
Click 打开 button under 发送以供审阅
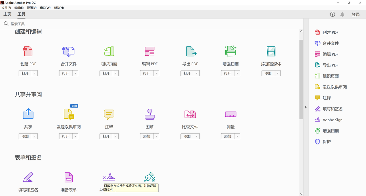(x=66, y=136)
